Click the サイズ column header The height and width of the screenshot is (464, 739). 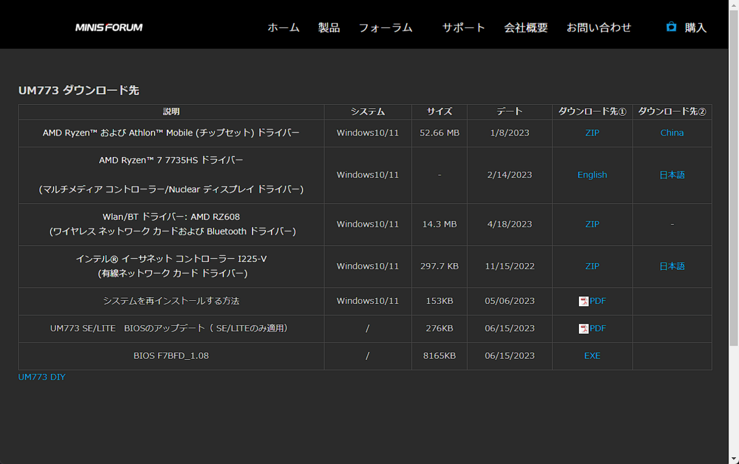[x=440, y=112]
